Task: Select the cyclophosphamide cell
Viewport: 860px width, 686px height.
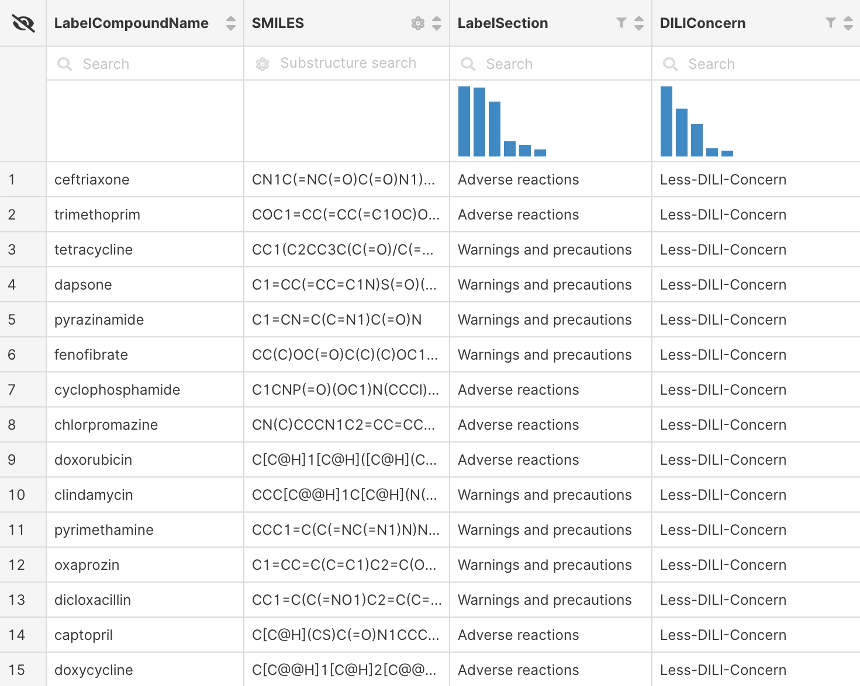Action: (145, 389)
